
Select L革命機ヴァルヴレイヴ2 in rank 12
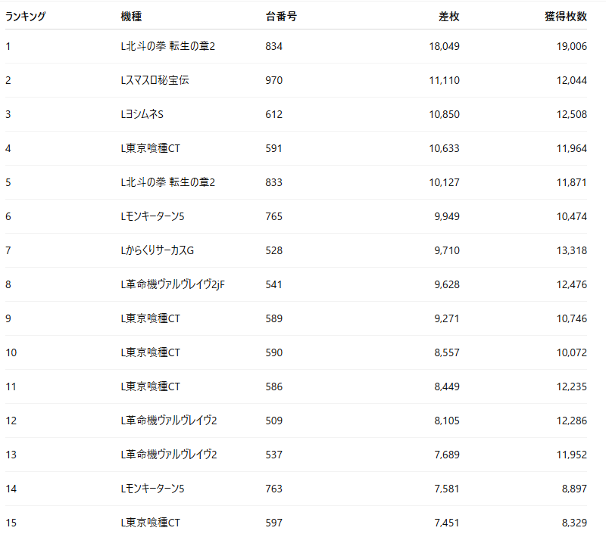169,421
